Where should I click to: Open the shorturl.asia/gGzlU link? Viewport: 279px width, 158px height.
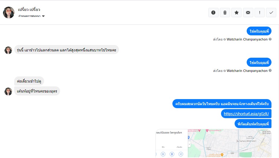coord(246,114)
